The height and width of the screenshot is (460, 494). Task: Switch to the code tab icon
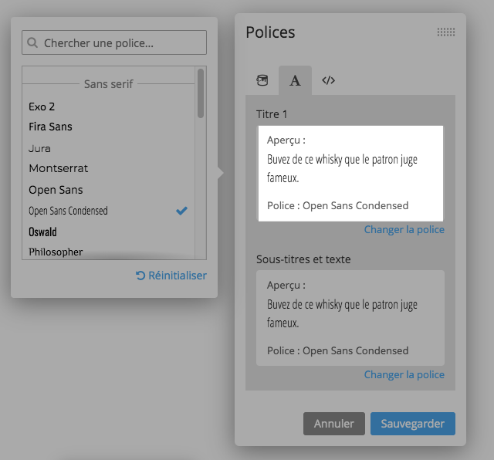click(x=328, y=80)
